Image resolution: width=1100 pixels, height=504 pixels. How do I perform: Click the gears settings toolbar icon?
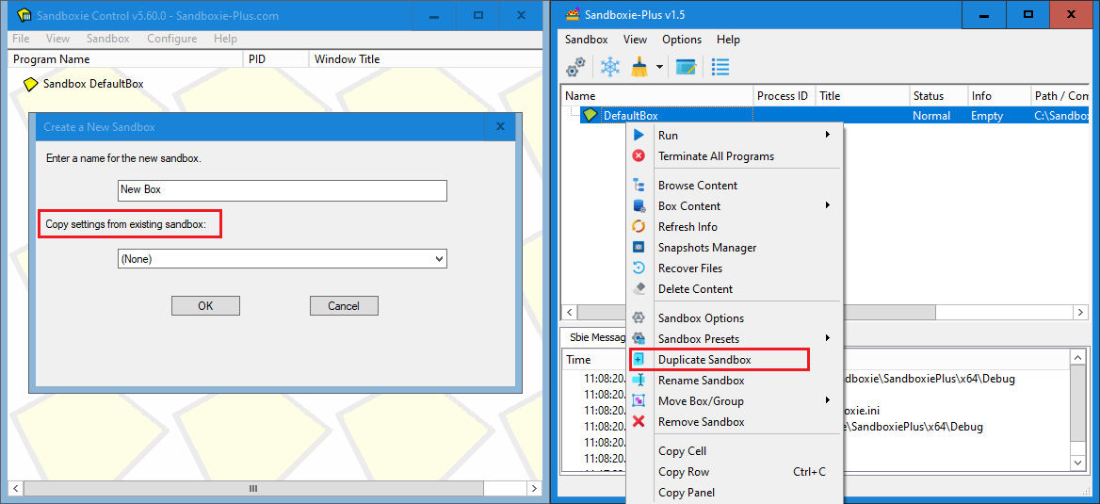[575, 67]
